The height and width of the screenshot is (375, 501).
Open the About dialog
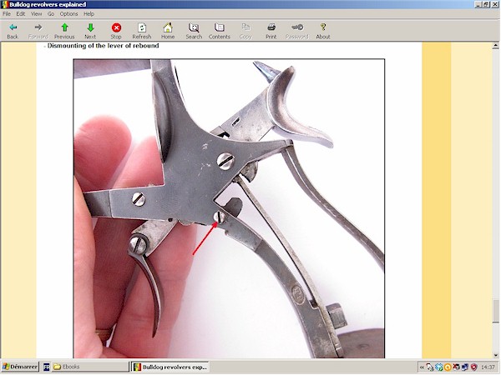point(322,32)
